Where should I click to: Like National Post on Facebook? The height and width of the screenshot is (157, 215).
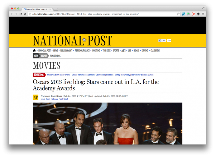[162, 40]
